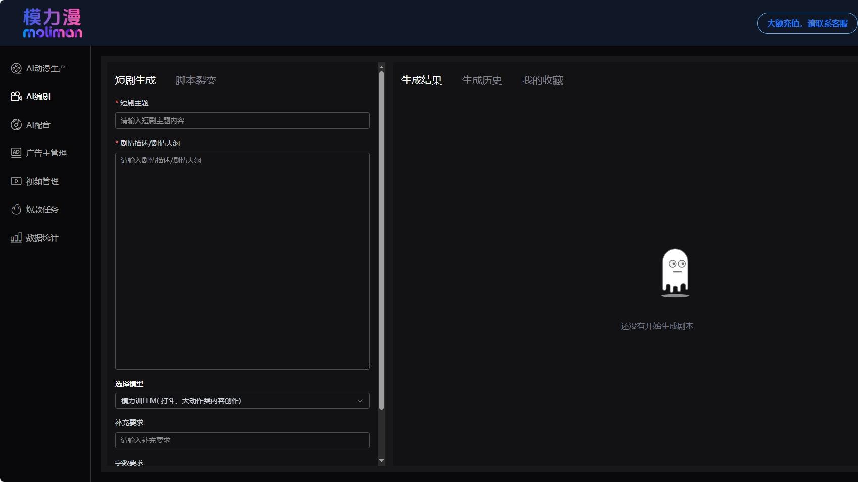
Task: Click the 广告主管理 AD icon
Action: 16,153
